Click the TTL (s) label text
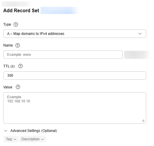The height and width of the screenshot is (146, 154). coord(9,66)
